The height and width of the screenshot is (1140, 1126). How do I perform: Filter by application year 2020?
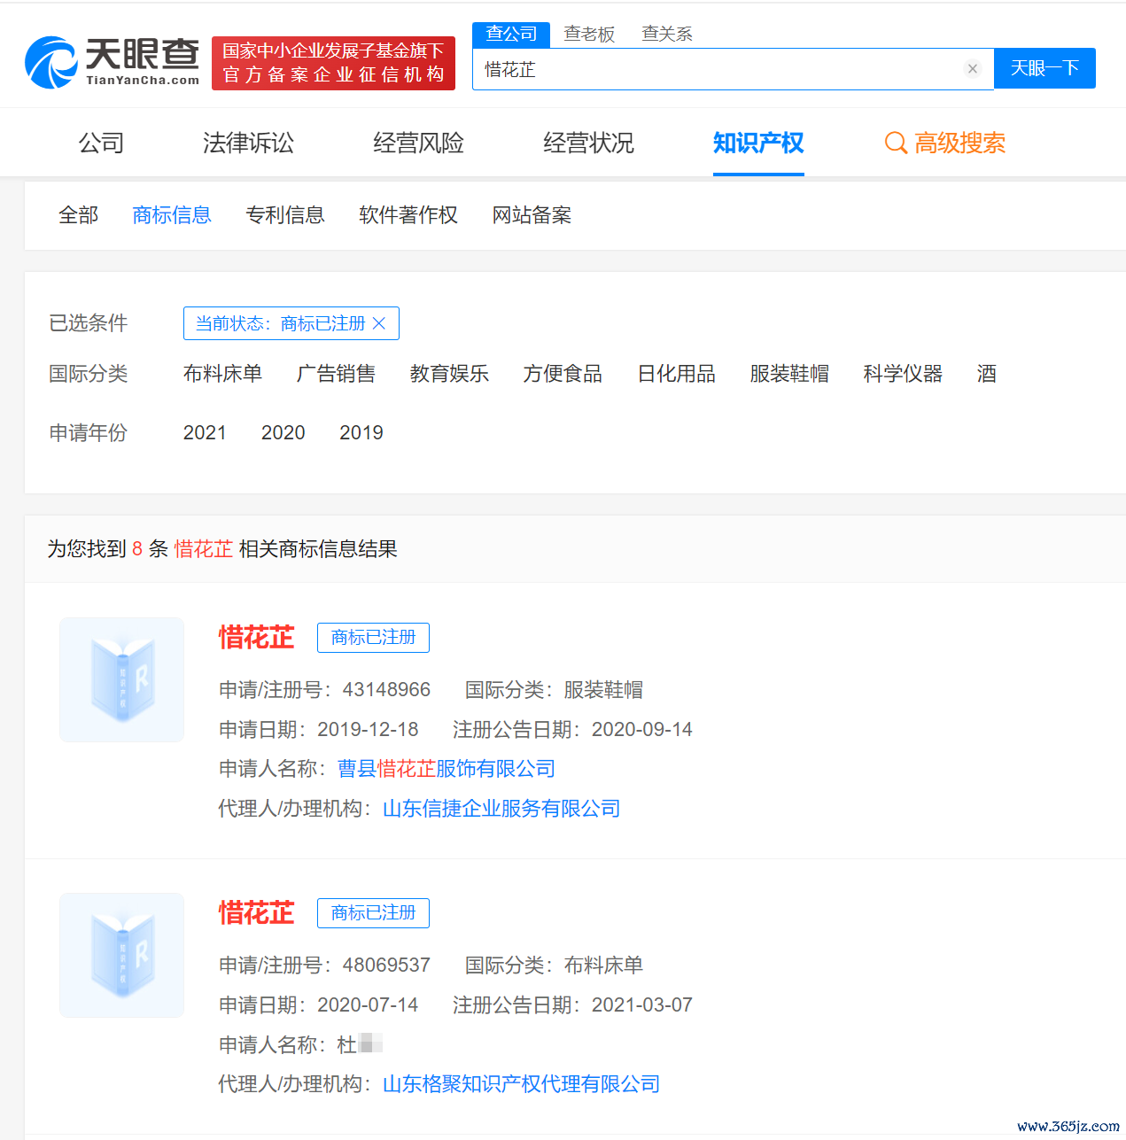coord(283,432)
